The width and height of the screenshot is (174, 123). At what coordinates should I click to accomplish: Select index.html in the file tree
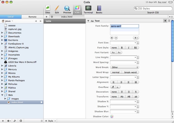pyautogui.click(x=22, y=102)
